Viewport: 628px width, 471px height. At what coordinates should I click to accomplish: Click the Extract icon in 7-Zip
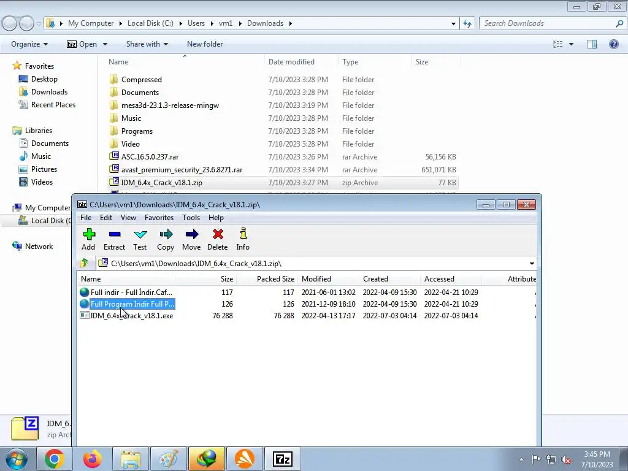pyautogui.click(x=115, y=234)
